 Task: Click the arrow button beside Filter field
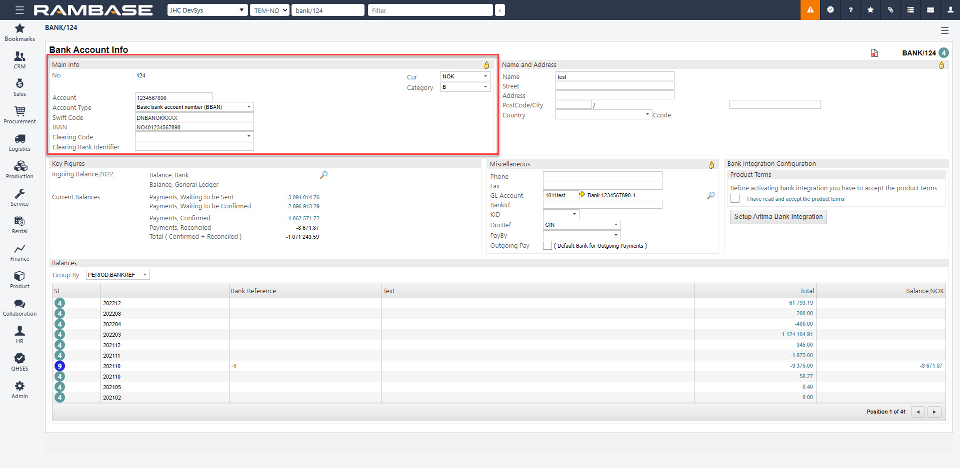[x=499, y=10]
